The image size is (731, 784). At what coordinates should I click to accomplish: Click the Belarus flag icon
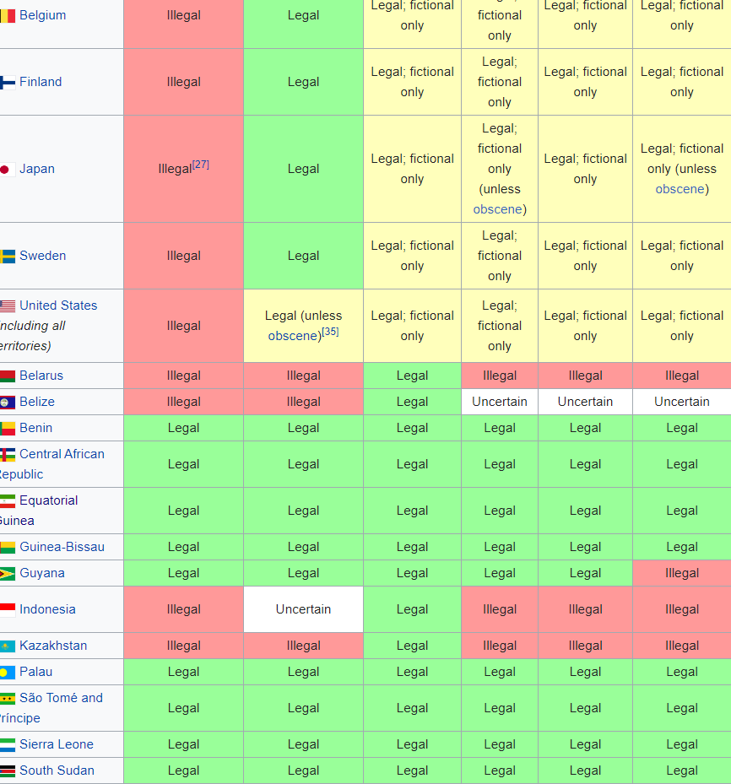(8, 376)
